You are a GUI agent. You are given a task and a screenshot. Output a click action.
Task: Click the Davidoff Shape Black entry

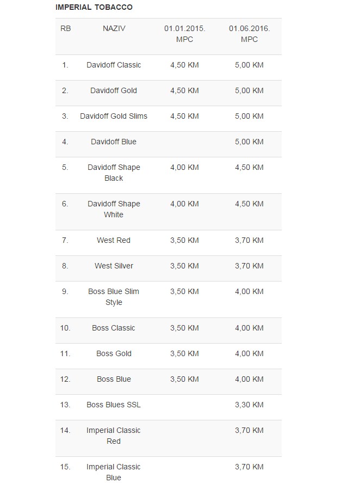pyautogui.click(x=114, y=173)
